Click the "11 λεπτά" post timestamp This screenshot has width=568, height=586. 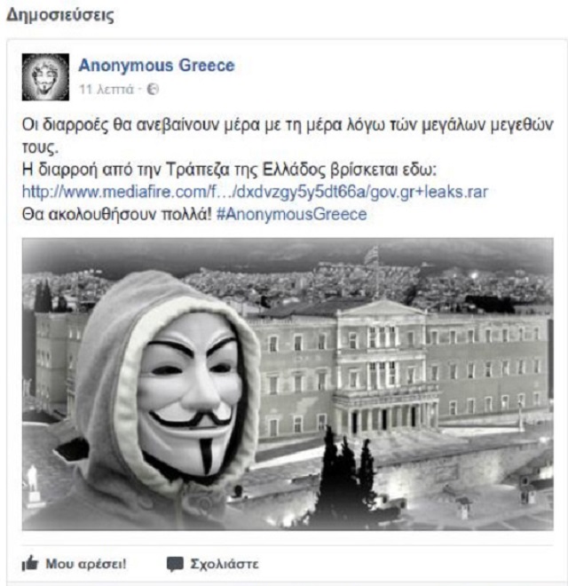106,90
